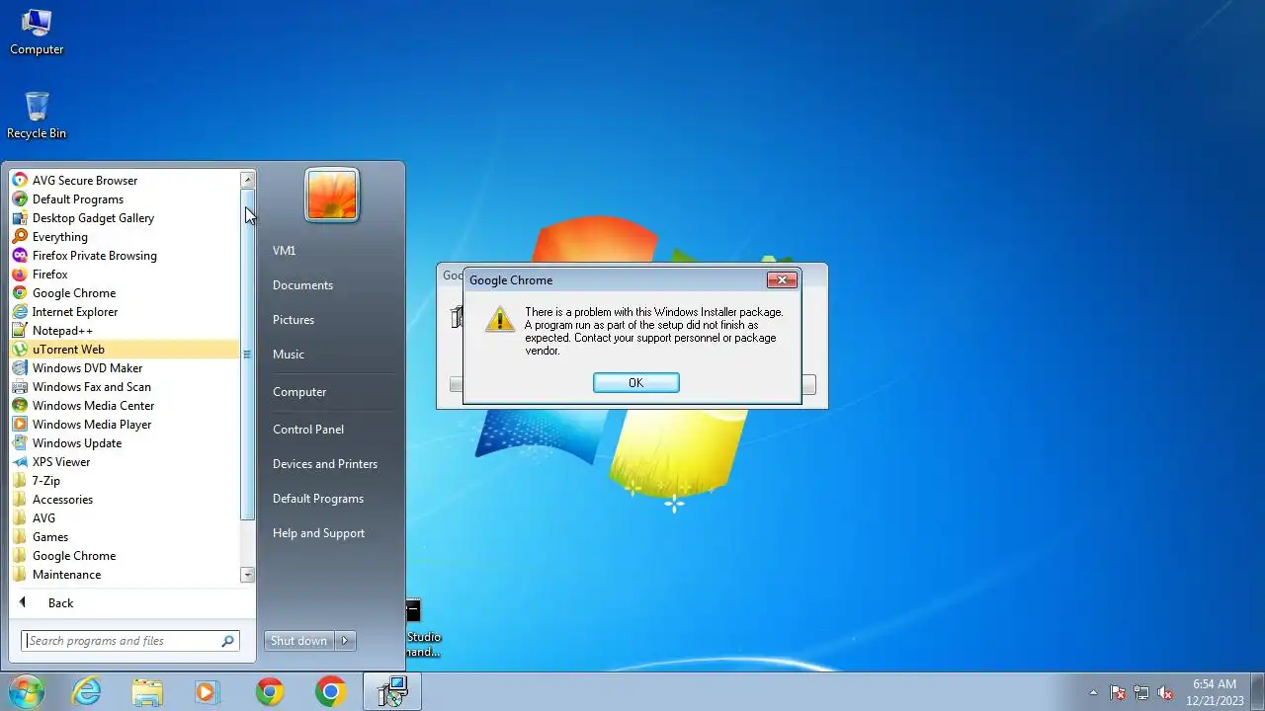Viewport: 1265px width, 711px height.
Task: Open Google Chrome program entry with Chrome icon
Action: pyautogui.click(x=125, y=293)
